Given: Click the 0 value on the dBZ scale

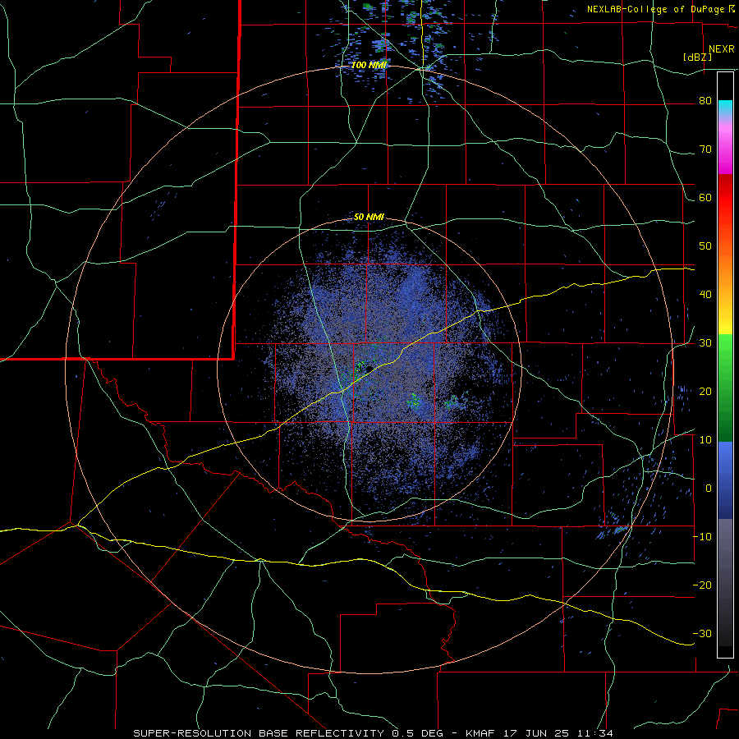Looking at the screenshot, I should (709, 489).
